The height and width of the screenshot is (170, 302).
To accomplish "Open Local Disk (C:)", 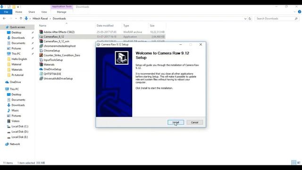I will coord(20,127).
